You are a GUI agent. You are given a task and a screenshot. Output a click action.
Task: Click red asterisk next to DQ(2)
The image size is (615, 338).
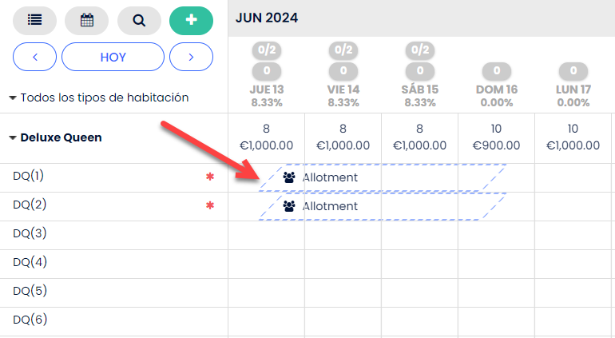pyautogui.click(x=210, y=205)
